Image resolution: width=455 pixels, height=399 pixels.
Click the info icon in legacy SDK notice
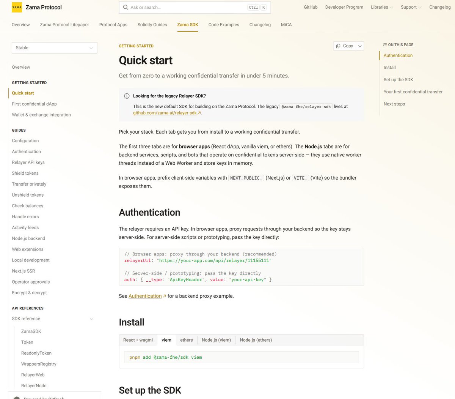[127, 96]
